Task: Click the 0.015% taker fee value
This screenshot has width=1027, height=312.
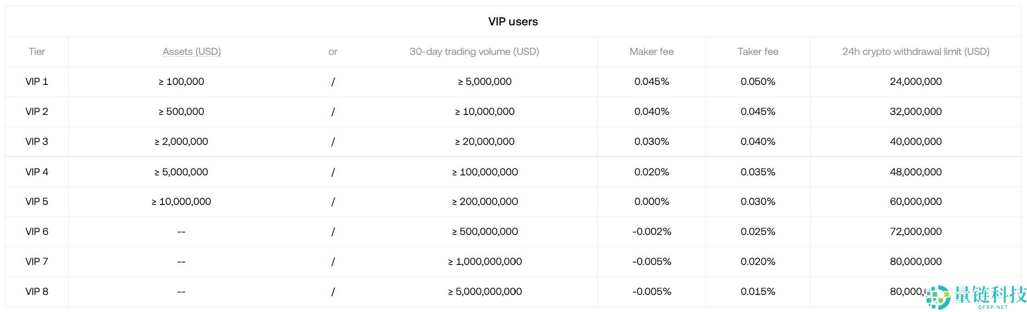Action: click(758, 292)
